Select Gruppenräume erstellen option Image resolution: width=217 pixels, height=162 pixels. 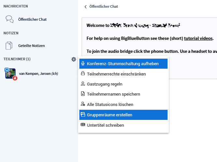click(x=110, y=115)
